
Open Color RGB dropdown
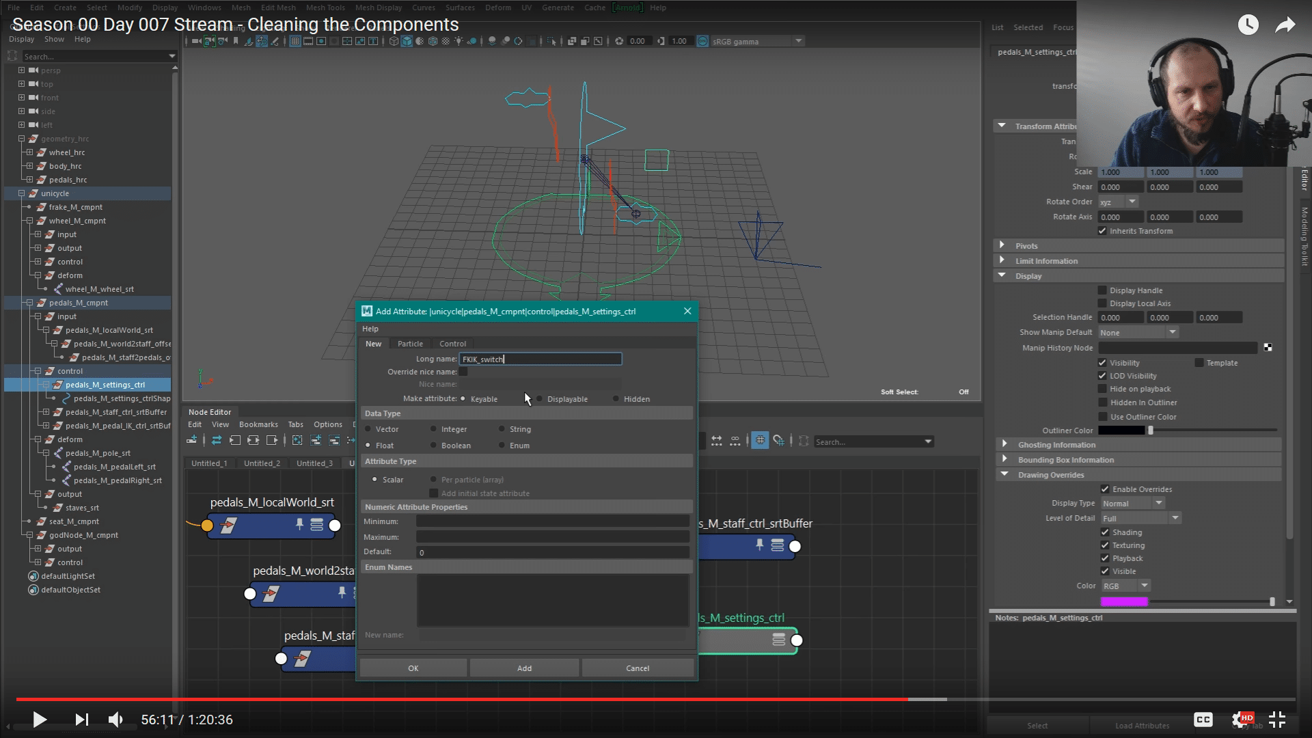pos(1126,586)
